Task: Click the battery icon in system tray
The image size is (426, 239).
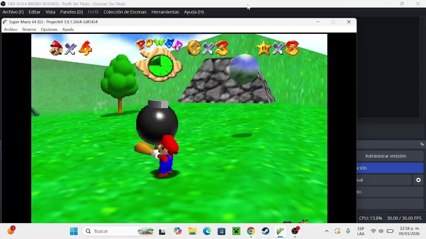Action: pyautogui.click(x=390, y=231)
